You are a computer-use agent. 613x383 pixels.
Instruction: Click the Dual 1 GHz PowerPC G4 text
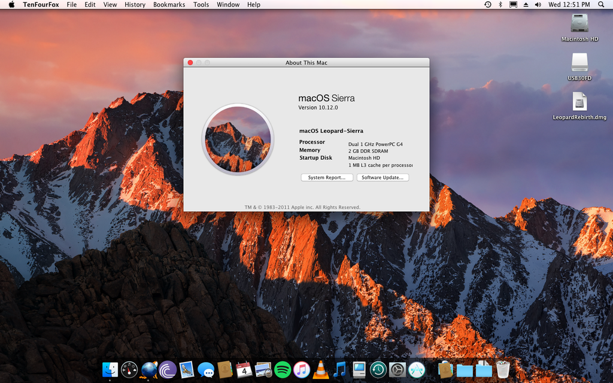click(x=375, y=144)
